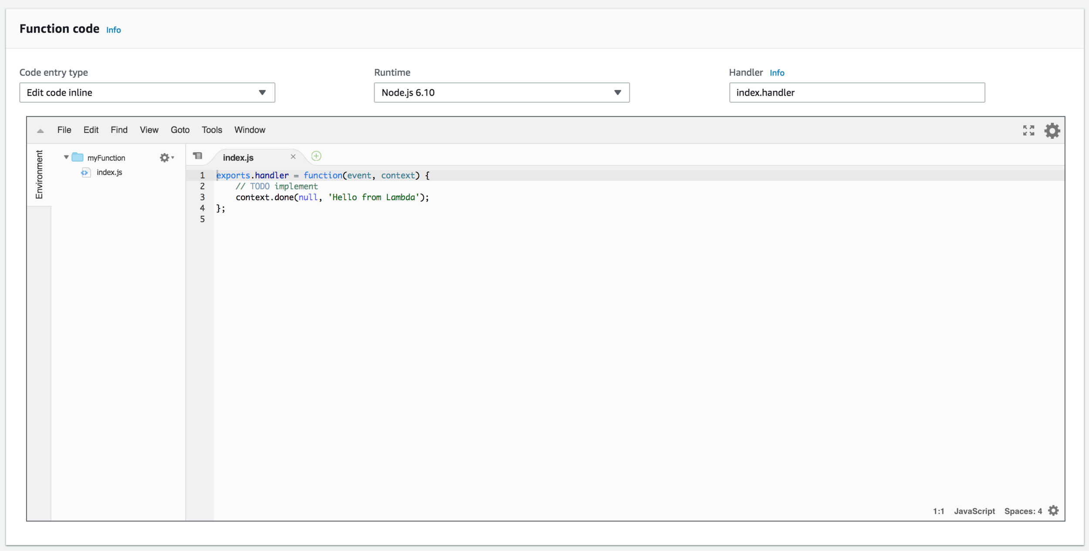The width and height of the screenshot is (1089, 551).
Task: Click the index.js file icon in tree
Action: point(85,173)
